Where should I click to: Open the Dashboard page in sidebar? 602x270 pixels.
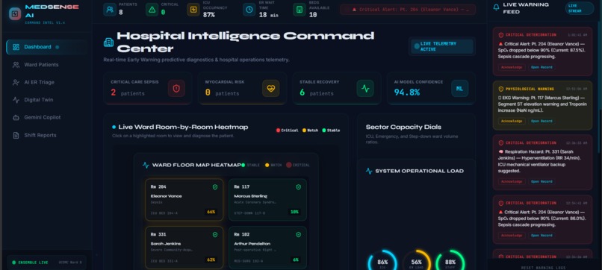(46, 47)
